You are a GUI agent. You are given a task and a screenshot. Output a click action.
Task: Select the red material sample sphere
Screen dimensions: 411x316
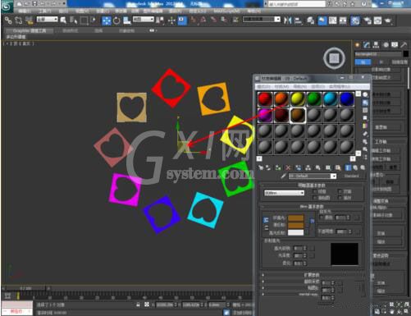click(x=265, y=98)
